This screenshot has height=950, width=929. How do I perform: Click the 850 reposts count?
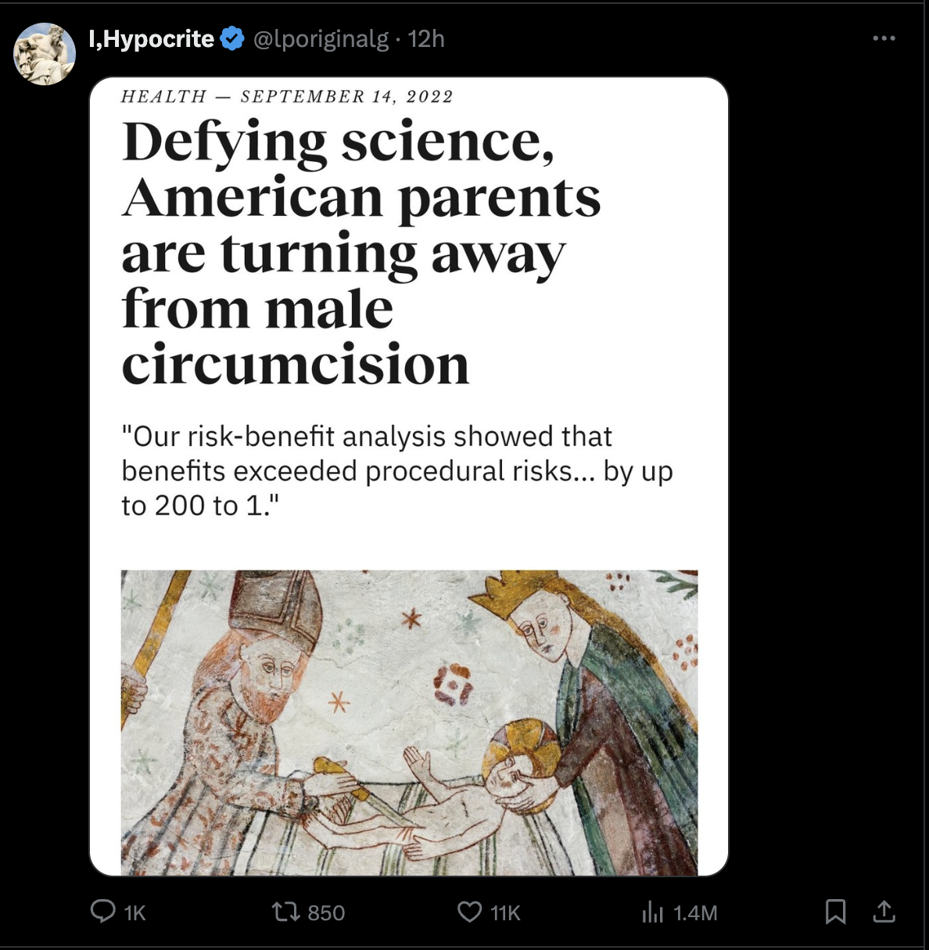(x=326, y=913)
